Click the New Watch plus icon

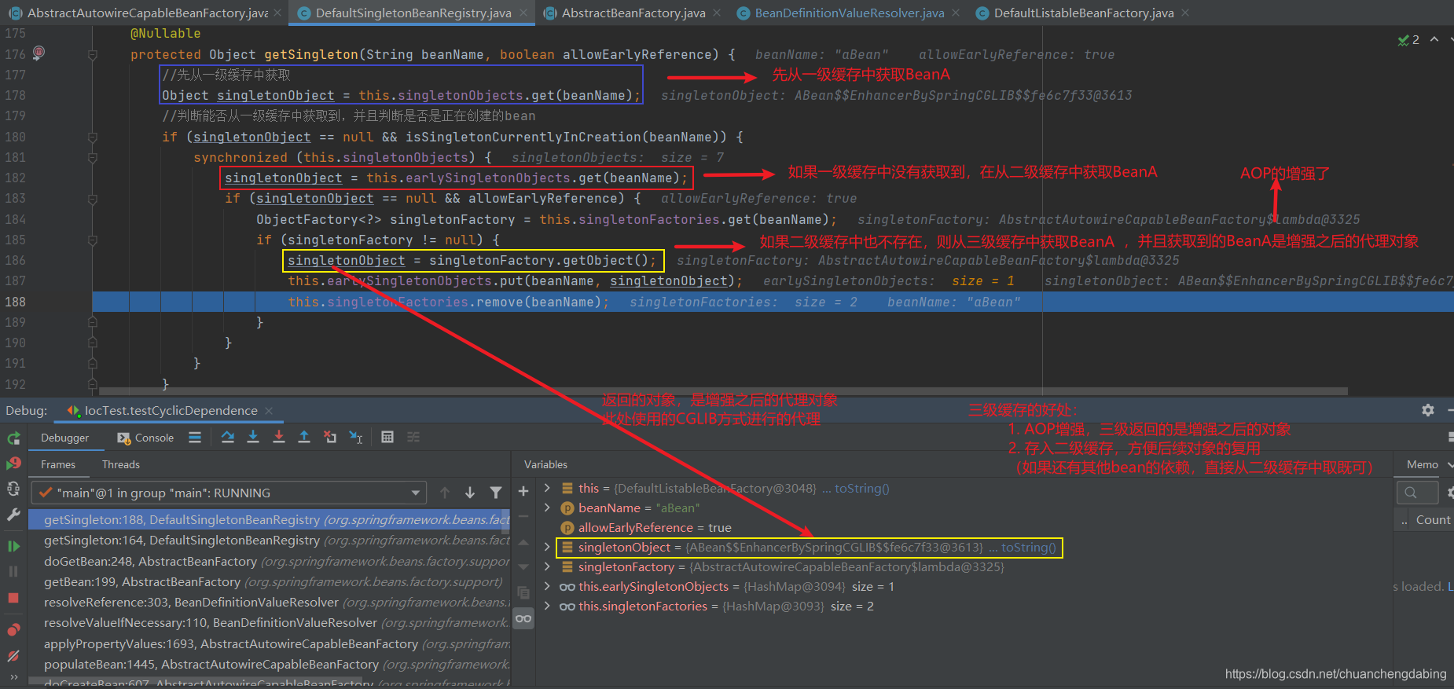[x=523, y=491]
